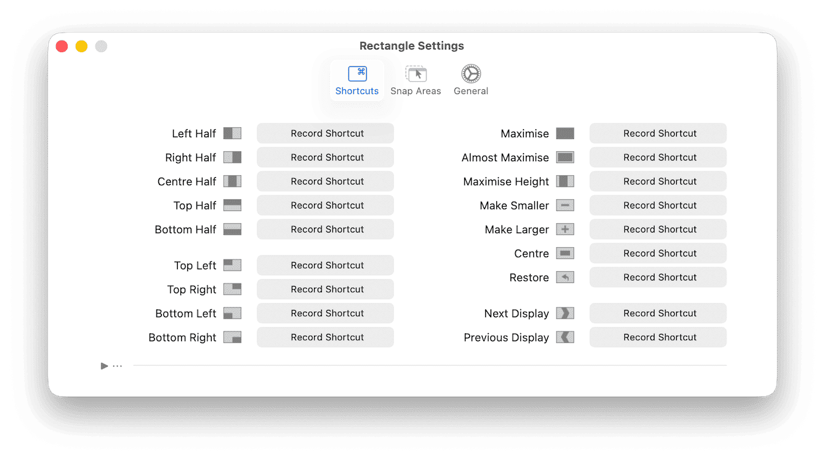
Task: Click the 'Almost Maximise' label
Action: point(505,157)
